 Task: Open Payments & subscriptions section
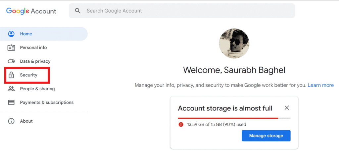coord(47,102)
